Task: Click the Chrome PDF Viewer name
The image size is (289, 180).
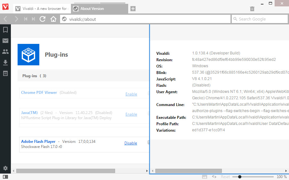Action: (x=39, y=93)
